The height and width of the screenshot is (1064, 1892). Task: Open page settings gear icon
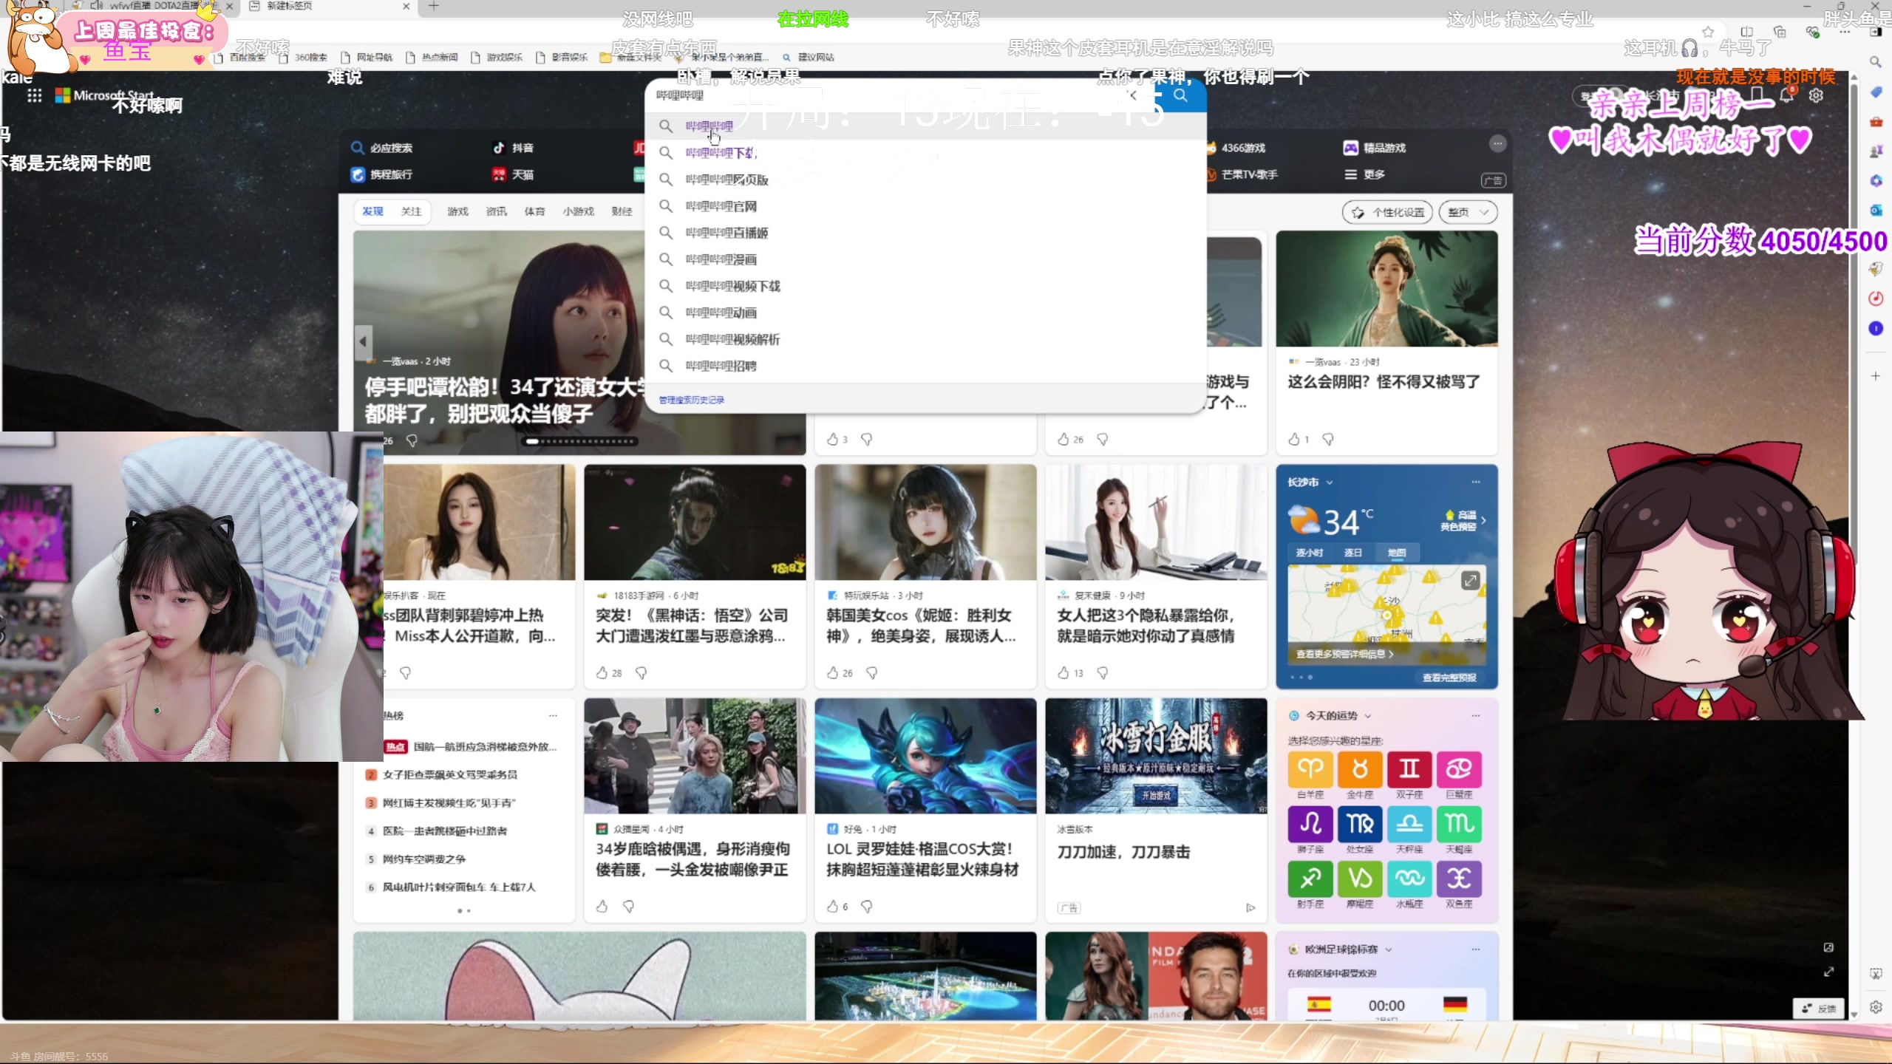coord(1816,95)
